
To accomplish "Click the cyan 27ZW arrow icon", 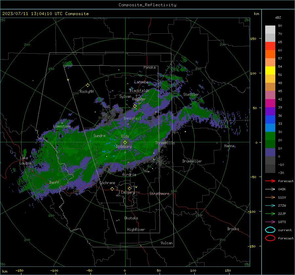I will [270, 206].
